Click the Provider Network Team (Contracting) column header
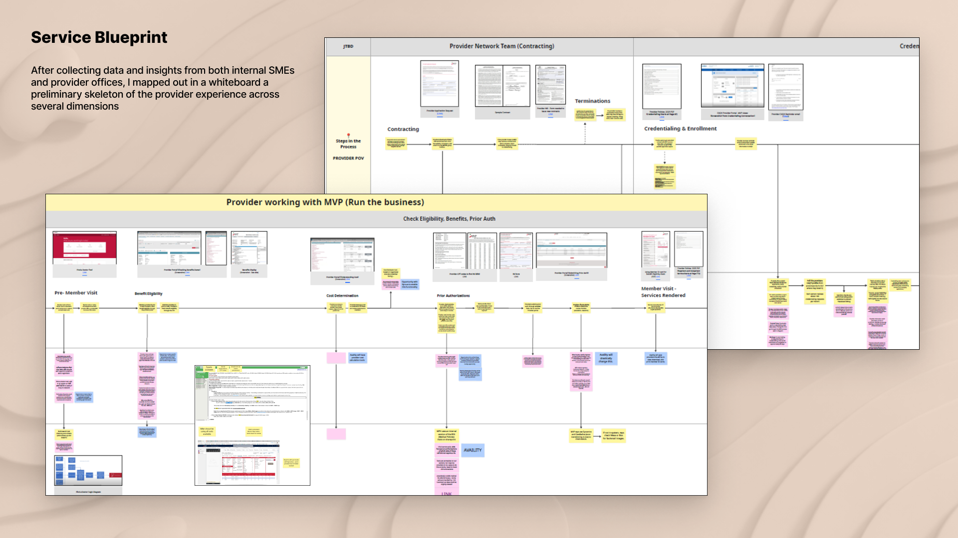 (501, 46)
